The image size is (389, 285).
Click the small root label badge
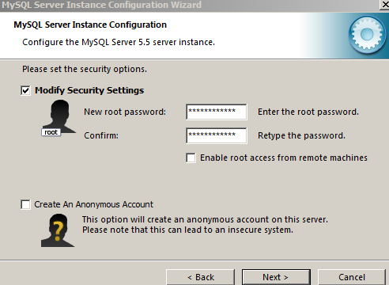tap(51, 132)
